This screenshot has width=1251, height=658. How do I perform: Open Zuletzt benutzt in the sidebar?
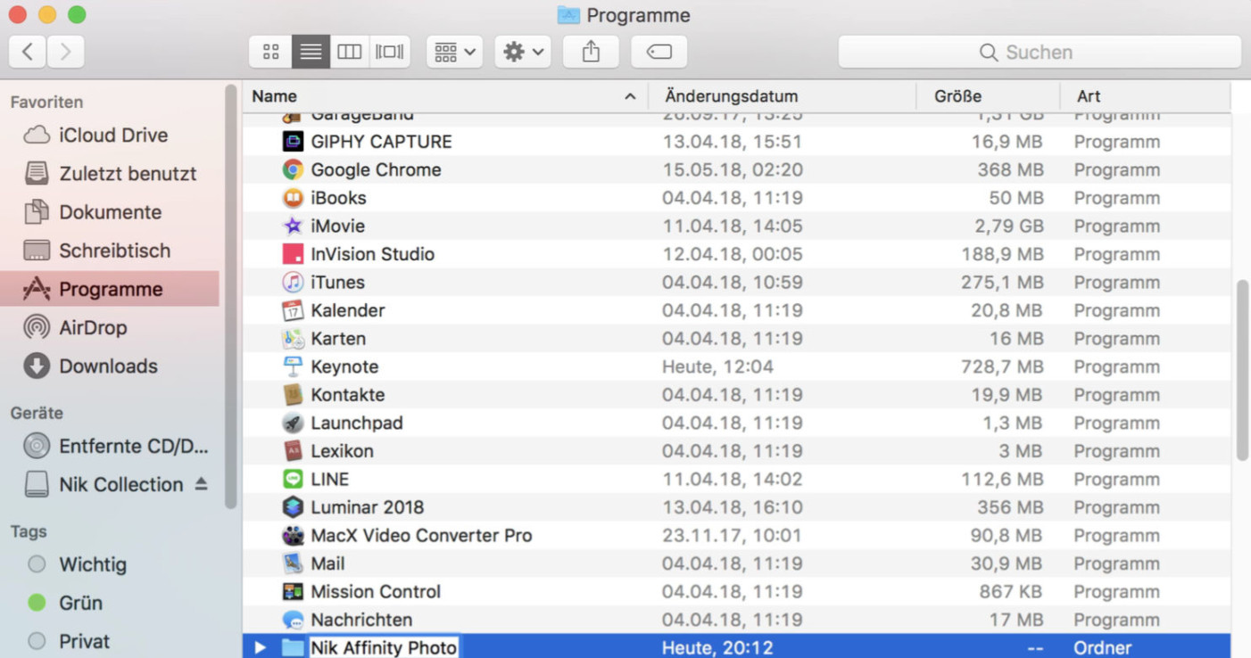[x=110, y=174]
